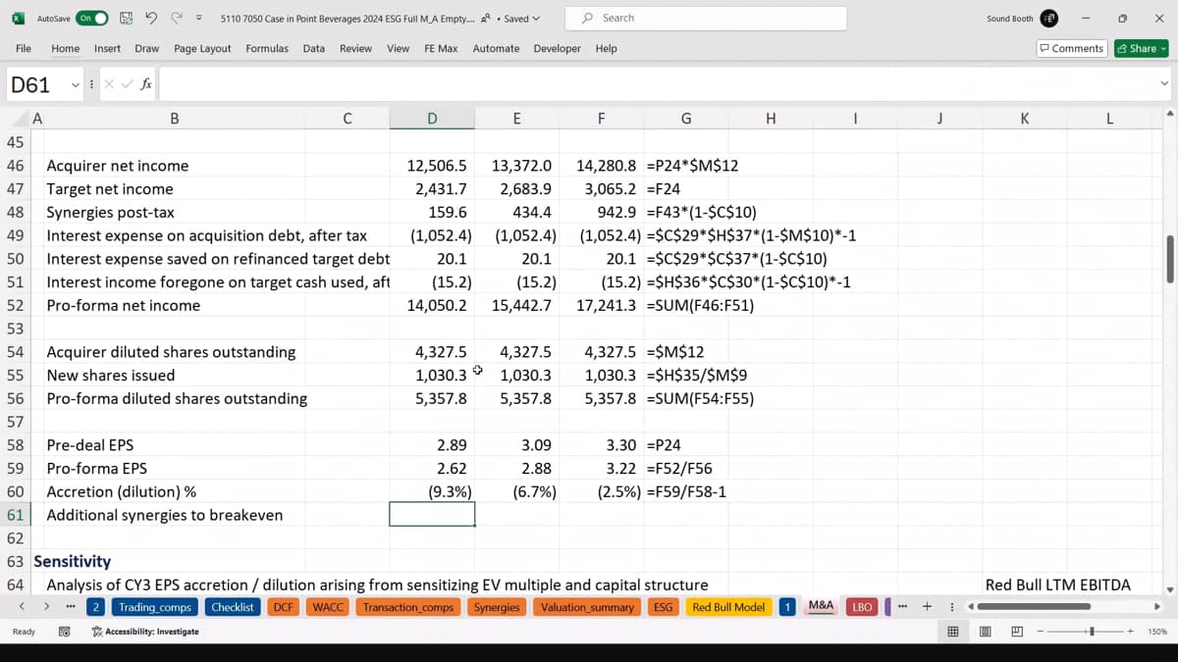Expand the formula bar chevron
The height and width of the screenshot is (662, 1178).
tap(1164, 84)
